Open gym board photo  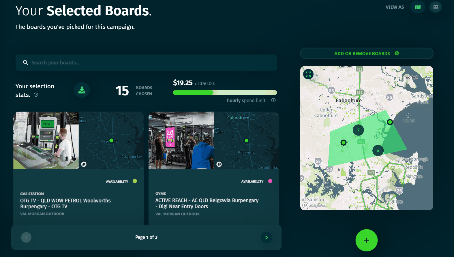click(x=181, y=140)
